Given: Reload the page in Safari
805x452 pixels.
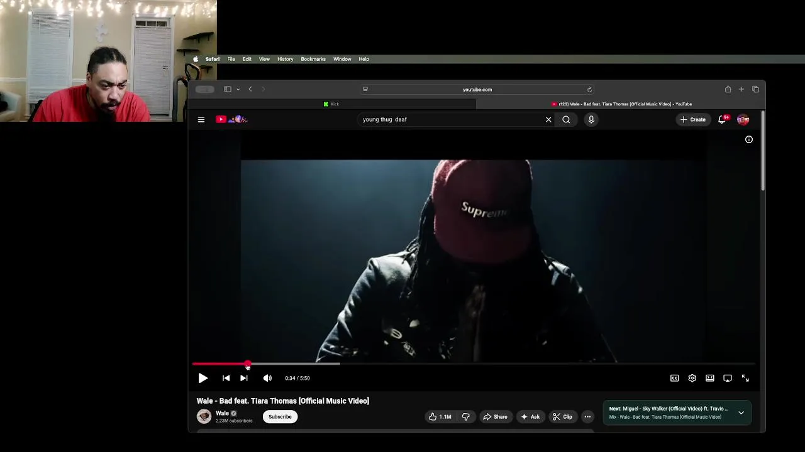Looking at the screenshot, I should pyautogui.click(x=589, y=89).
